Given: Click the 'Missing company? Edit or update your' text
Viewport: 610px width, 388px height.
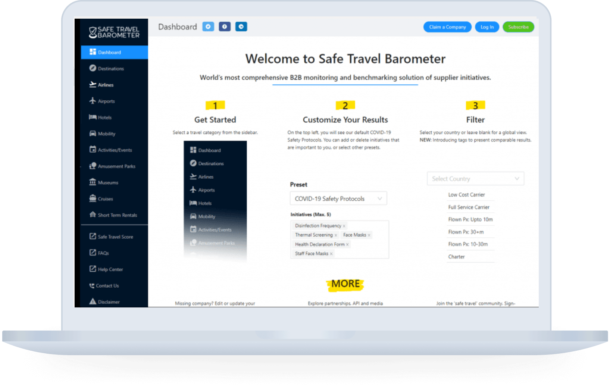Looking at the screenshot, I should [215, 304].
